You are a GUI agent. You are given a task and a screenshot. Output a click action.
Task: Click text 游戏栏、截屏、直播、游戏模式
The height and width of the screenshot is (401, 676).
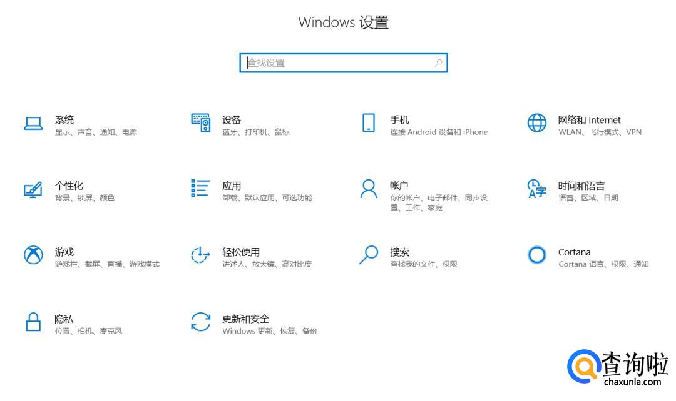108,264
